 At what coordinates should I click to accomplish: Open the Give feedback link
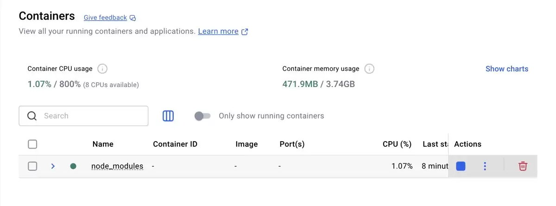[105, 18]
